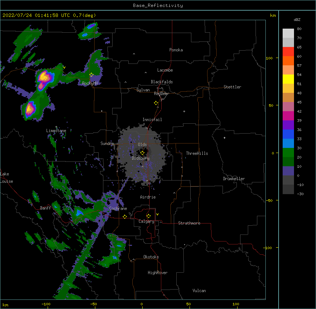The width and height of the screenshot is (316, 309).
Task: Click the Didsbury town label
Action: [x=140, y=158]
